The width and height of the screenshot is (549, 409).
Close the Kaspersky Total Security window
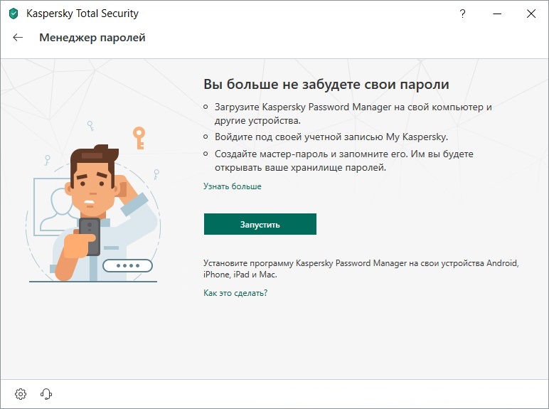coord(531,14)
